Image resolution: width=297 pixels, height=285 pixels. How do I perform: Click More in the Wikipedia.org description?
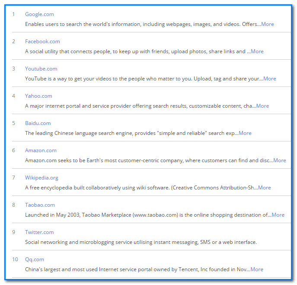click(x=265, y=188)
